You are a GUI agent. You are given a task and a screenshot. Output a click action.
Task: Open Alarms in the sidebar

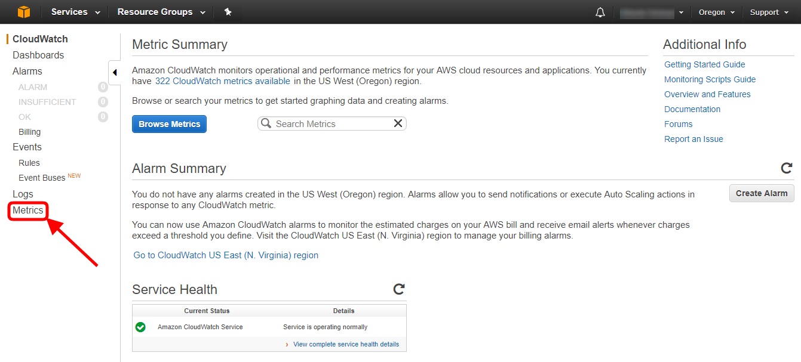[27, 71]
